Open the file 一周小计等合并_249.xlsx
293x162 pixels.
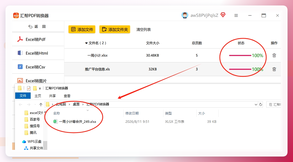point(78,122)
